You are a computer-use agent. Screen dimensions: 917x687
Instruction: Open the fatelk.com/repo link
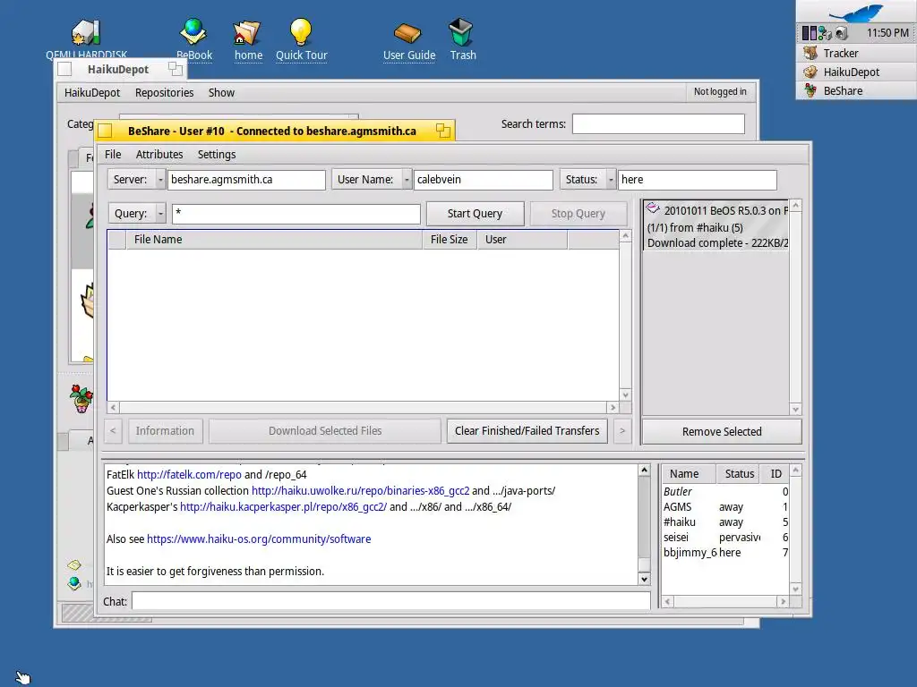(x=189, y=474)
